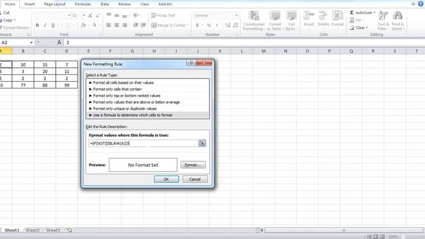Screen dimensions: 425x239
Task: Click Cut in Clipboard group
Action: tap(5, 13)
